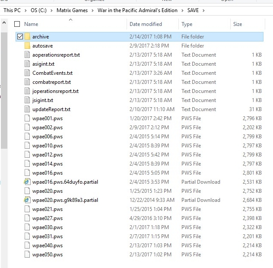Click the navigation pane scroll-up arrow
The height and width of the screenshot is (268, 273).
[x=4, y=22]
